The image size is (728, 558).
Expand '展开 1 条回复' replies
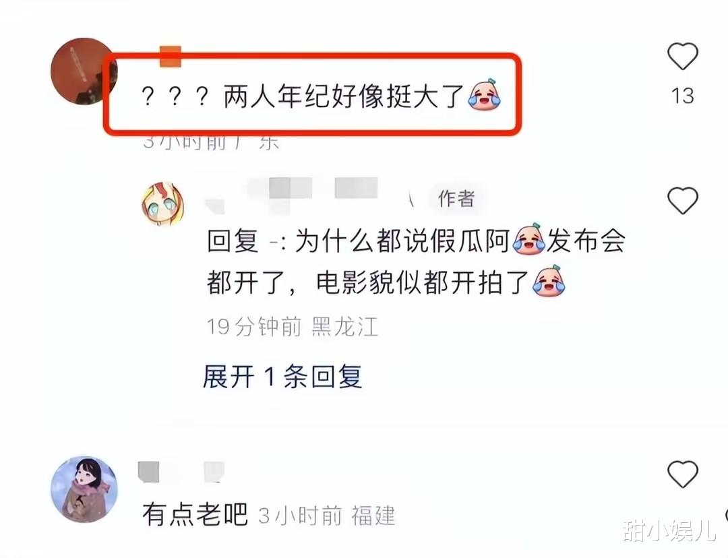click(x=282, y=376)
